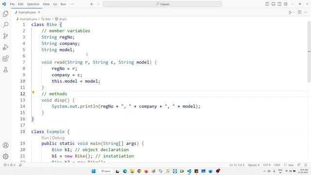The image size is (311, 175).
Task: Click Ln 12, Col 5 in status bar
Action: click(x=237, y=165)
